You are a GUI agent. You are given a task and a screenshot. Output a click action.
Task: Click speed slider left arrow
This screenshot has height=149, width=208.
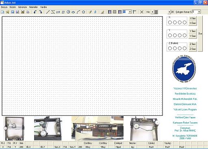tap(152, 12)
